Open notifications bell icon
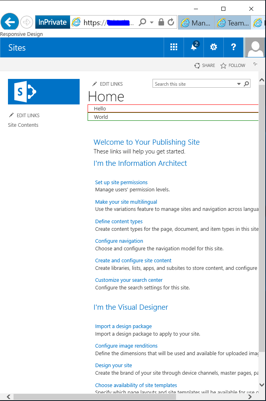This screenshot has width=266, height=401. pyautogui.click(x=194, y=47)
